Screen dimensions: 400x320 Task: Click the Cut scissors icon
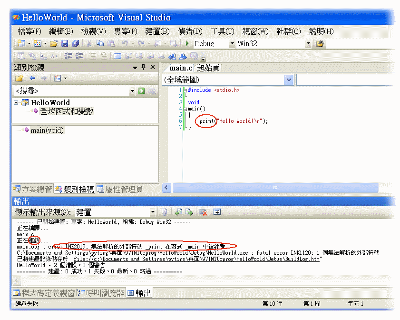tap(89, 44)
